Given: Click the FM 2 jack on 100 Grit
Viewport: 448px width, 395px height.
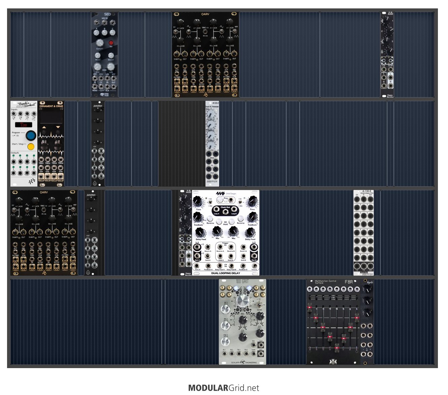Looking at the screenshot, I should click(246, 354).
